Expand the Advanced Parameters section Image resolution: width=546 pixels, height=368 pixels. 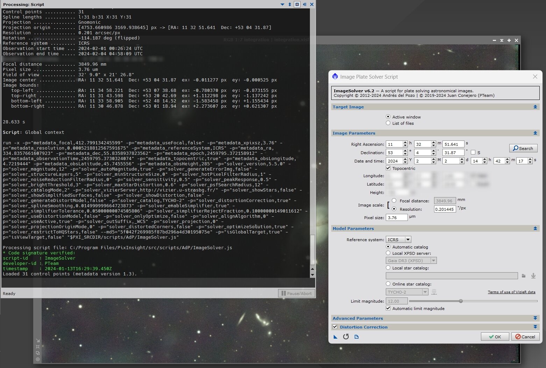(x=535, y=318)
